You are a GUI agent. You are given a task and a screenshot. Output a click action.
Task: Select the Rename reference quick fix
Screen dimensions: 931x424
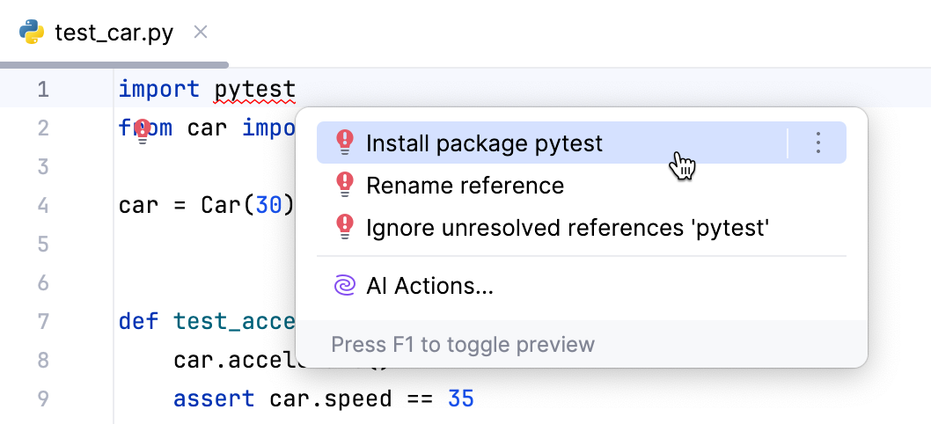click(465, 185)
